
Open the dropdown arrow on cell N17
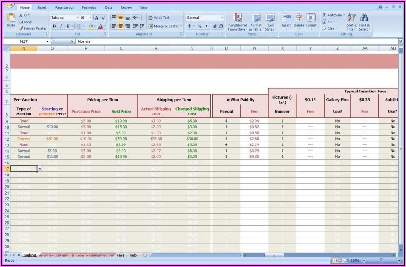coord(40,169)
